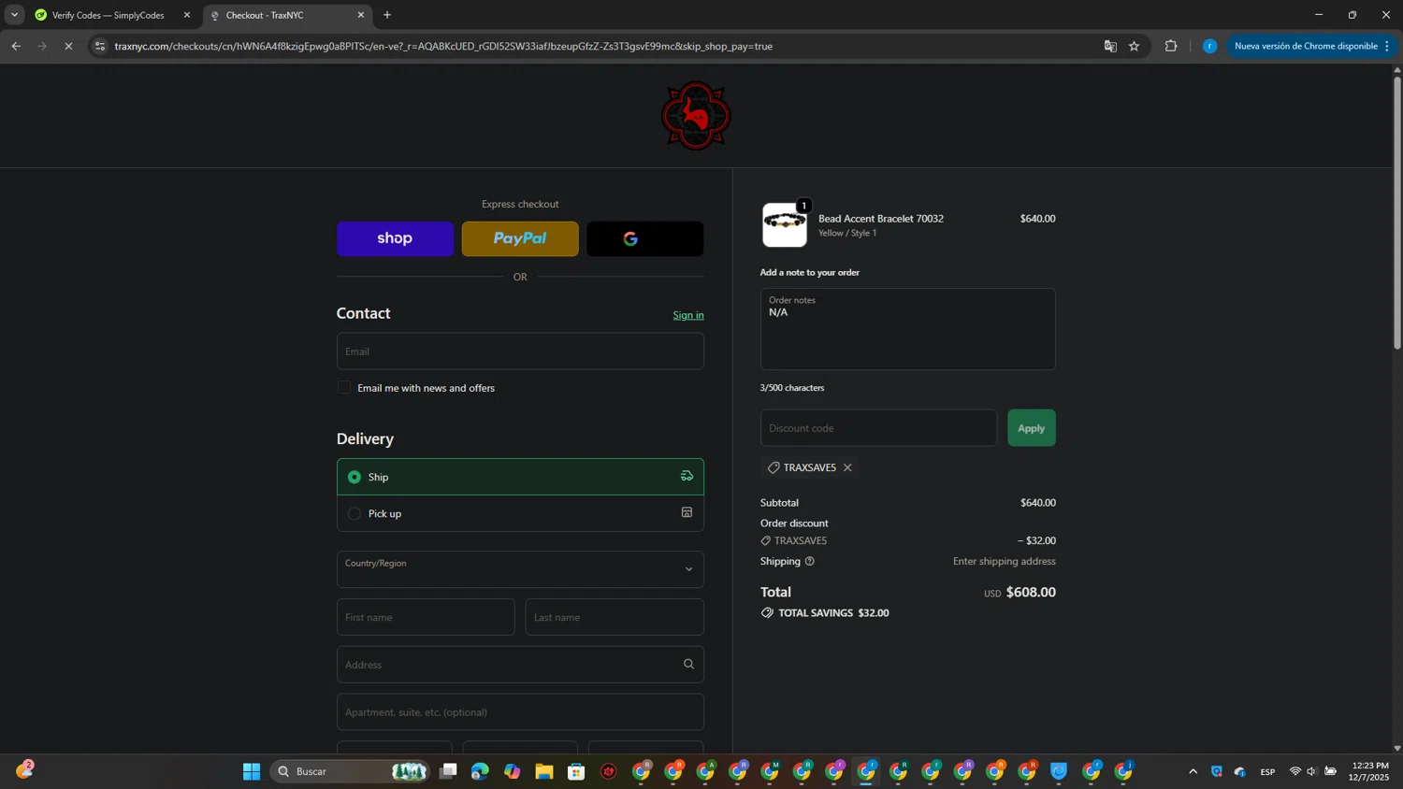Remove the TRAXSAVE5 discount code tag
The width and height of the screenshot is (1403, 789).
click(x=847, y=467)
